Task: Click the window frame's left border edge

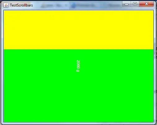Action: (2, 66)
